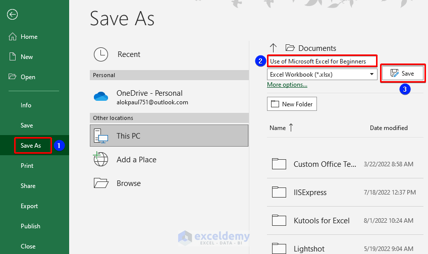Click the This PC computer icon
428x254 pixels.
(101, 136)
